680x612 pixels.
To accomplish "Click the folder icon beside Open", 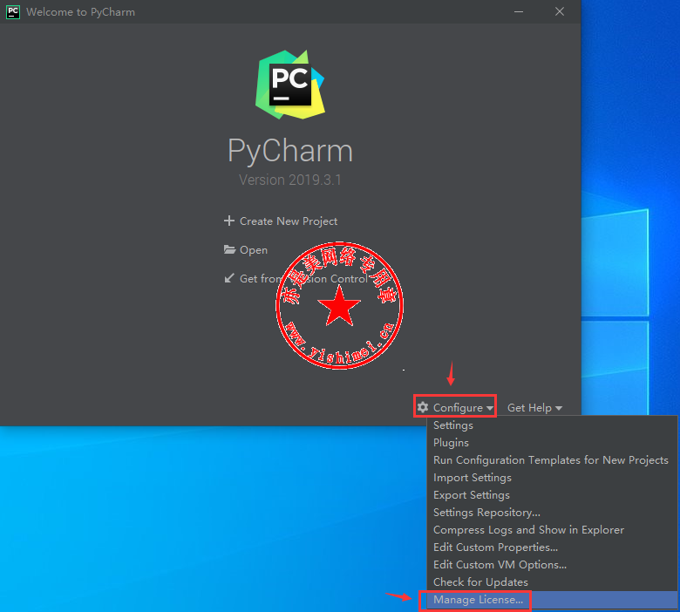I will coord(229,249).
